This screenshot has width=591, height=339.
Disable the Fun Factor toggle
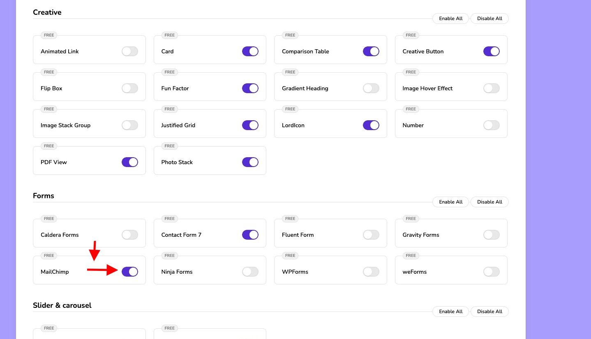pos(250,88)
